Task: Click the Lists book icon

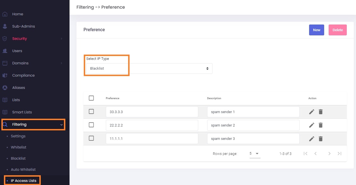Action: 5,100
